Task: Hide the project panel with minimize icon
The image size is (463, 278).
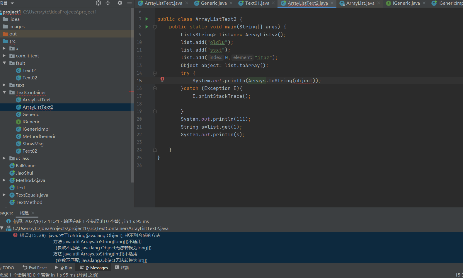Action: click(130, 3)
